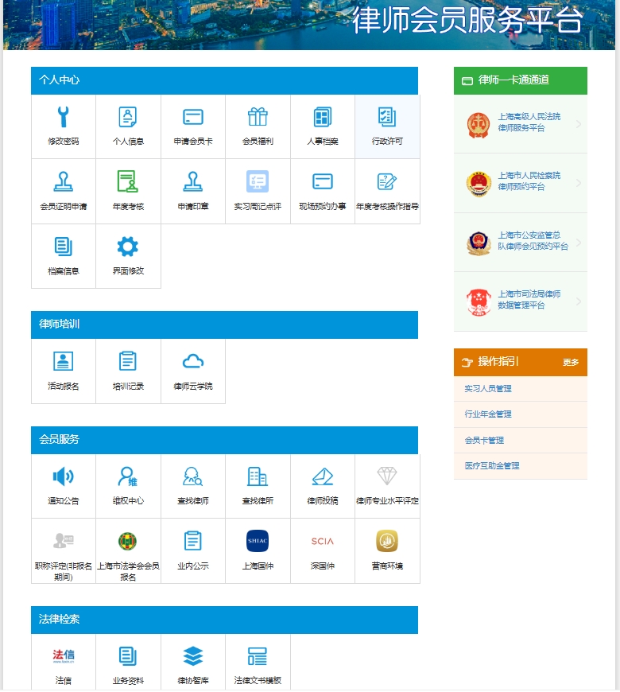The image size is (620, 692).
Task: Open 年度考核操作指导 edit icon
Action: click(387, 181)
